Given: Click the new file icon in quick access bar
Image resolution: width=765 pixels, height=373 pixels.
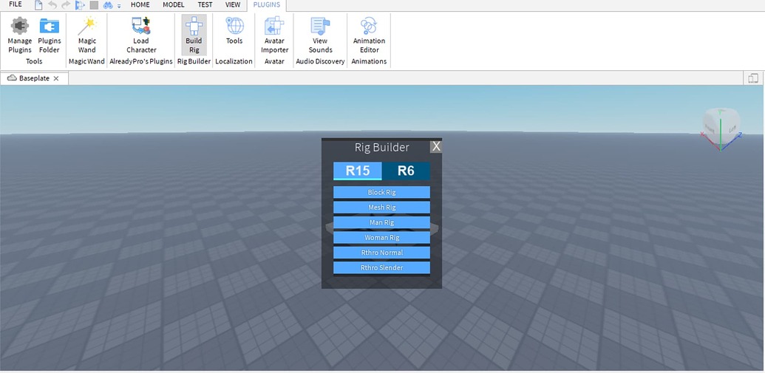Looking at the screenshot, I should (38, 5).
